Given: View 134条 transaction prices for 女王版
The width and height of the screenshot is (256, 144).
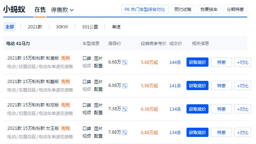Looking at the screenshot, I should (175, 132).
